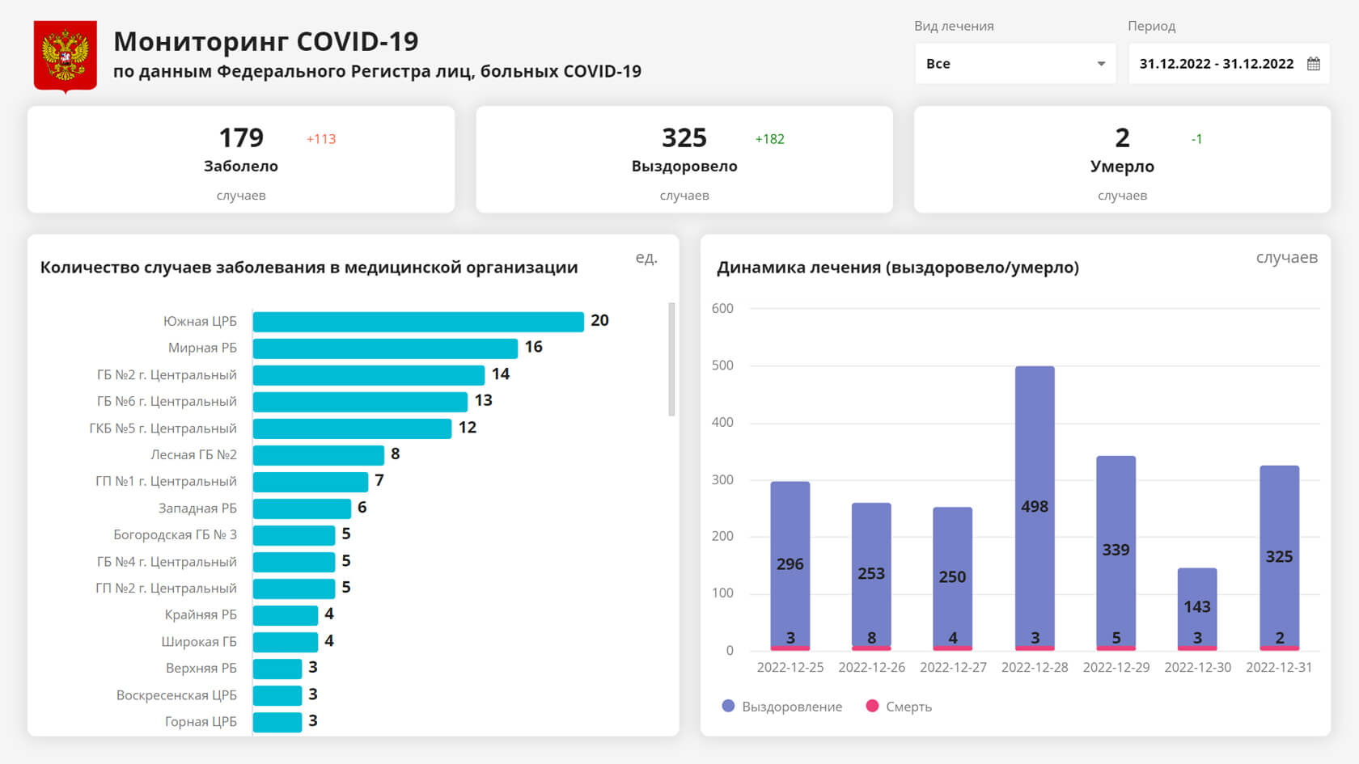Click the Воскресенская ЦРБ bar with 3
Viewport: 1359px width, 764px height.
(x=277, y=695)
